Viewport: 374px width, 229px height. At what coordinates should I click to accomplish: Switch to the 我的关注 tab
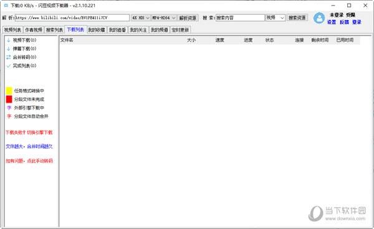138,30
